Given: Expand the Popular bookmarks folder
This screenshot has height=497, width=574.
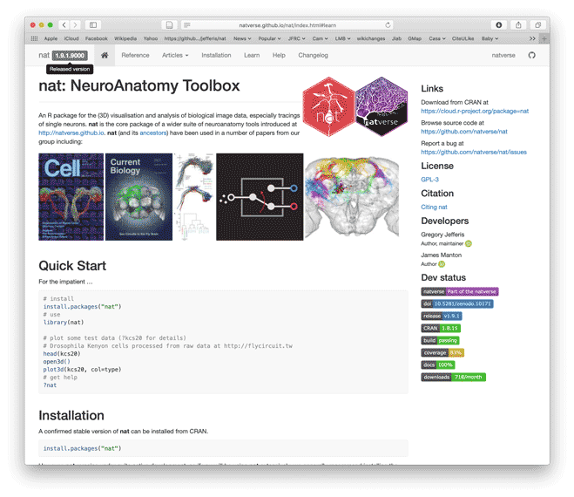Looking at the screenshot, I should pos(270,38).
